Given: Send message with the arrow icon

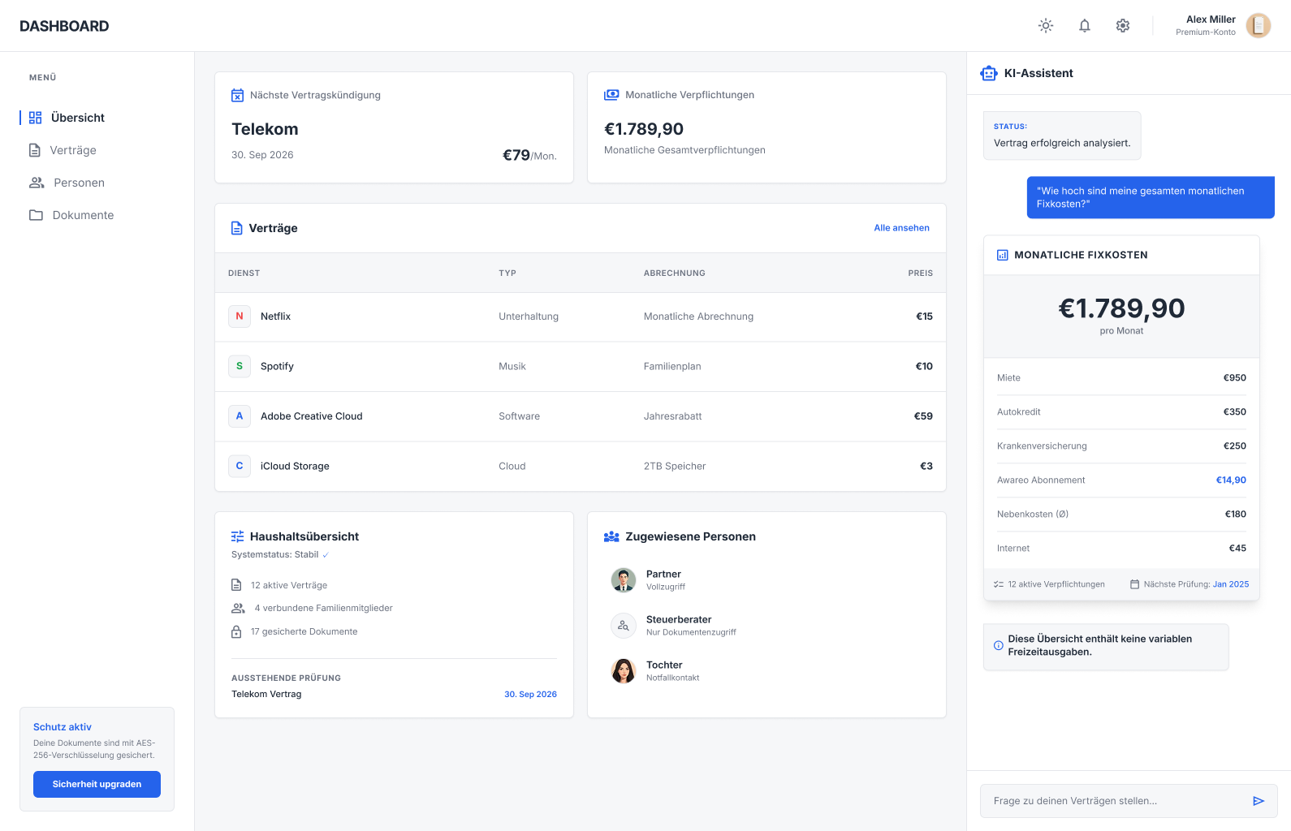Looking at the screenshot, I should 1259,801.
